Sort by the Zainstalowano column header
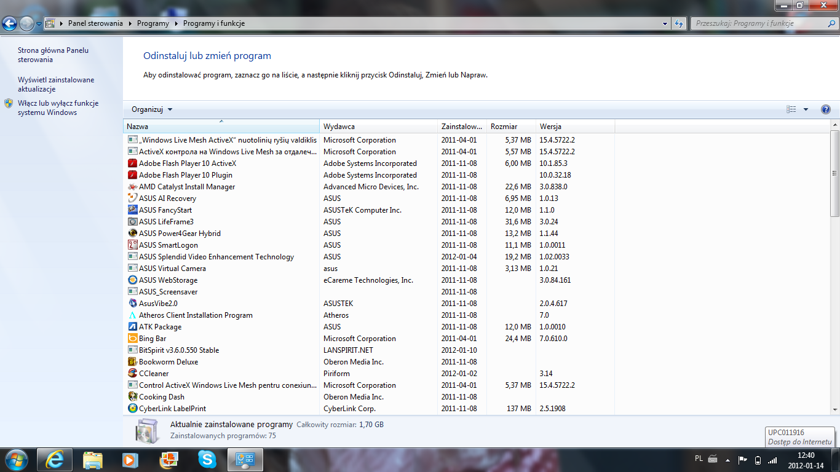Image resolution: width=840 pixels, height=472 pixels. pyautogui.click(x=462, y=127)
